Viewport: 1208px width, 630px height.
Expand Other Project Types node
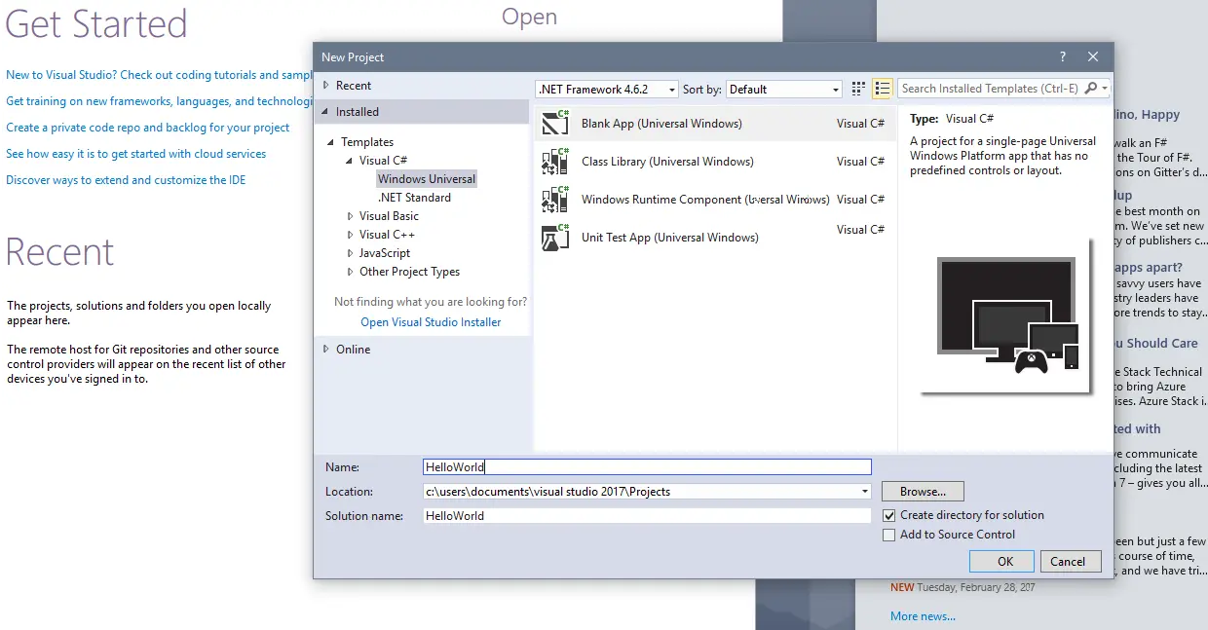click(351, 272)
